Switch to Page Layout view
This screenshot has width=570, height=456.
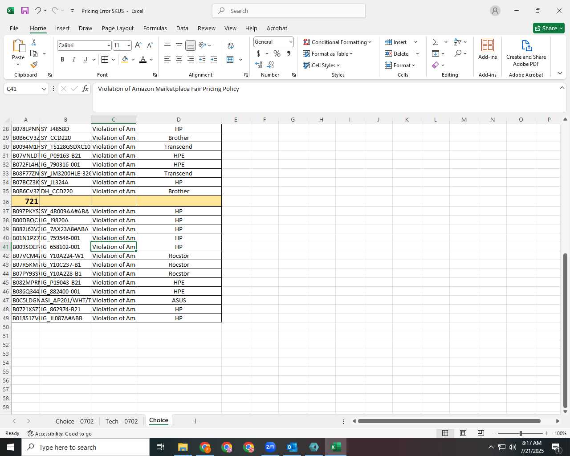coord(463,433)
